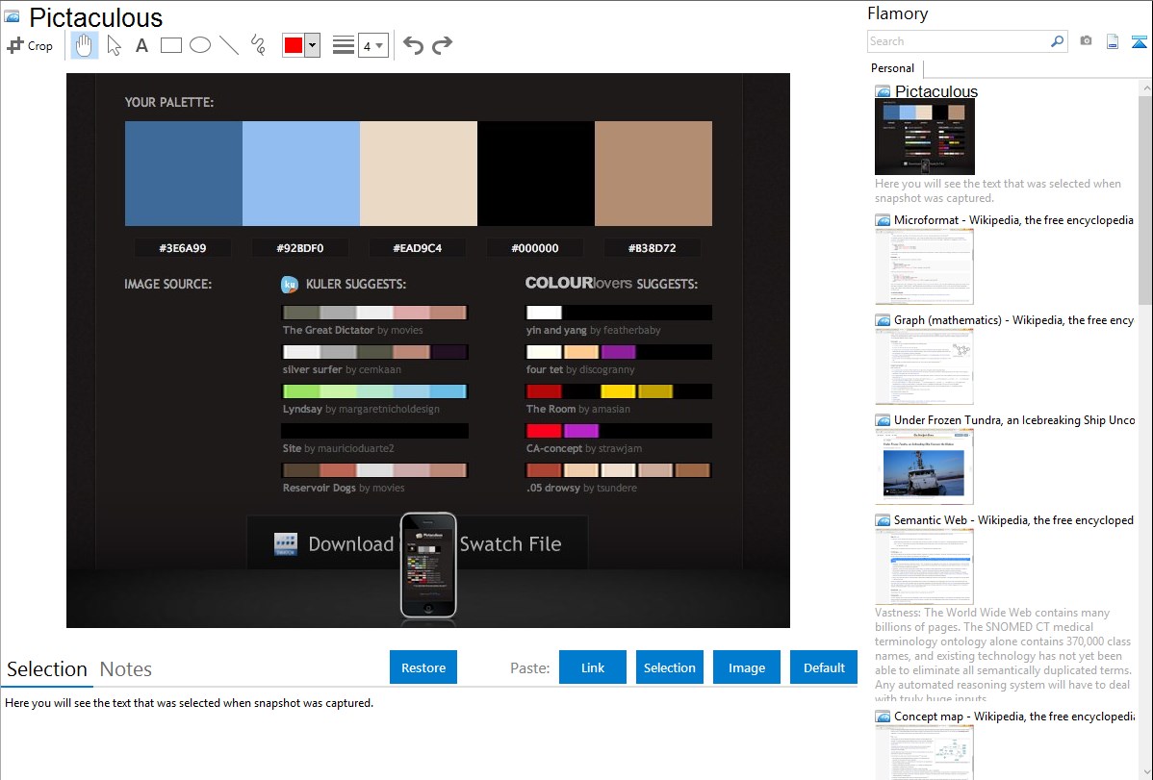The width and height of the screenshot is (1153, 780).
Task: Pick the ellipse drawing tool
Action: (x=200, y=45)
